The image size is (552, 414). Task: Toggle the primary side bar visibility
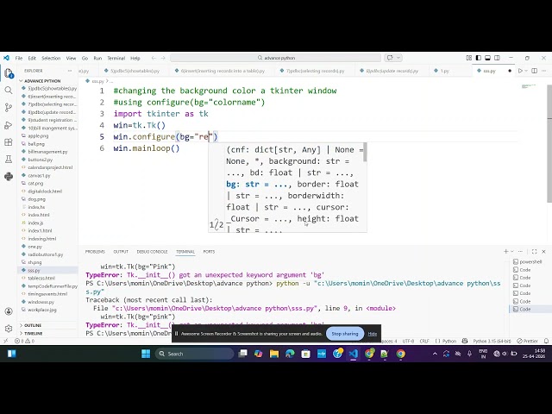coord(479,58)
